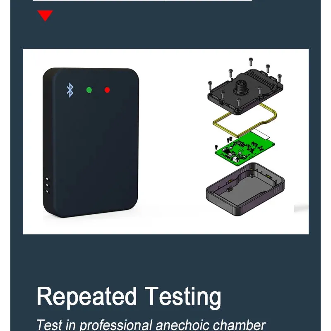Click the black device product photo
This screenshot has width=331, height=331.
coord(91,142)
